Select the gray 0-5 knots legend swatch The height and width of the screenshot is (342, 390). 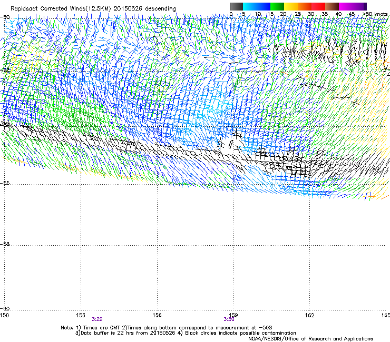(x=236, y=6)
